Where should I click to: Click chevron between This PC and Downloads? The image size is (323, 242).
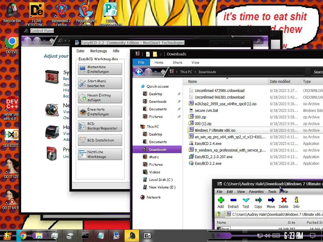[195, 72]
